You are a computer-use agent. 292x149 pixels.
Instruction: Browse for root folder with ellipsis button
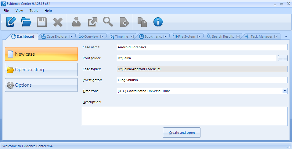click(283, 58)
